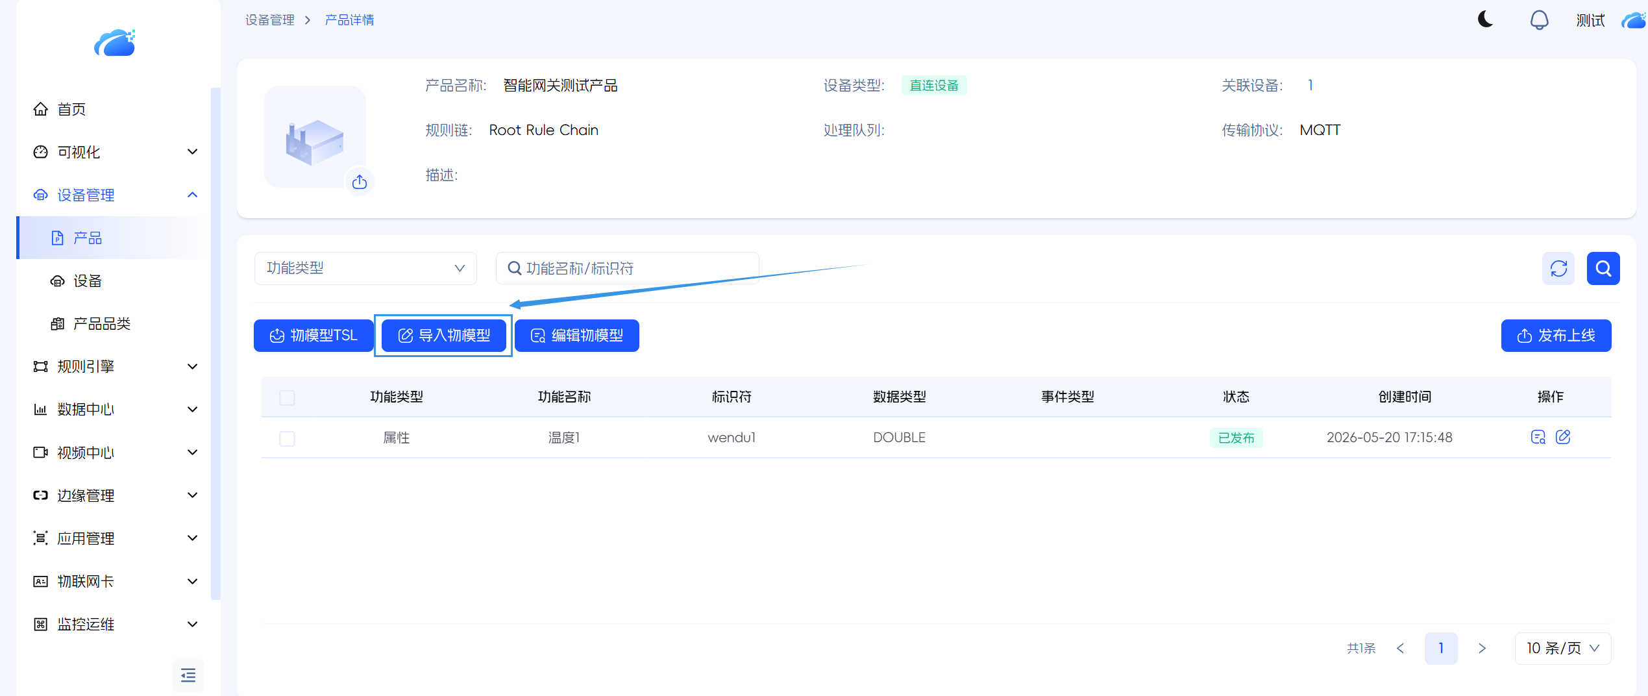
Task: Click the 测试 username
Action: pos(1590,20)
